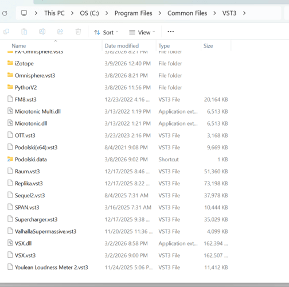Go to Program Files in breadcrumb
Viewport: 289px width, 287px height.
[x=134, y=13]
